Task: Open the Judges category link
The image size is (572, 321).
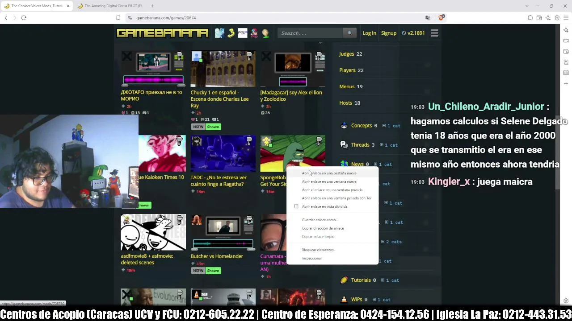Action: pos(346,54)
